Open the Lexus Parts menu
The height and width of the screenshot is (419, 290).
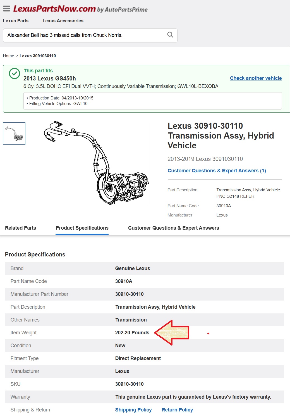[x=16, y=21]
